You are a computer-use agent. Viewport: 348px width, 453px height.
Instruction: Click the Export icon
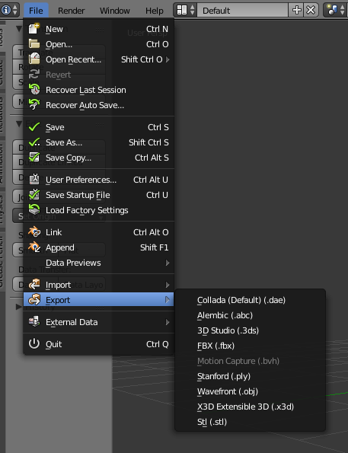tap(34, 300)
